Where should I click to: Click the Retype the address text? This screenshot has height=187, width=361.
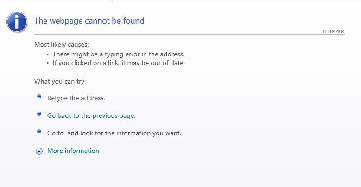pyautogui.click(x=76, y=98)
